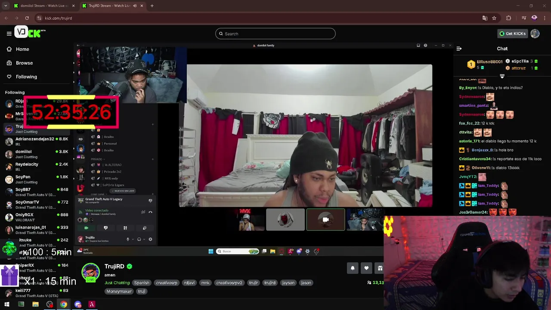Click the NVX only voice channel in the streamed Discord
Screen dimensions: 551x310
pyautogui.click(x=111, y=178)
